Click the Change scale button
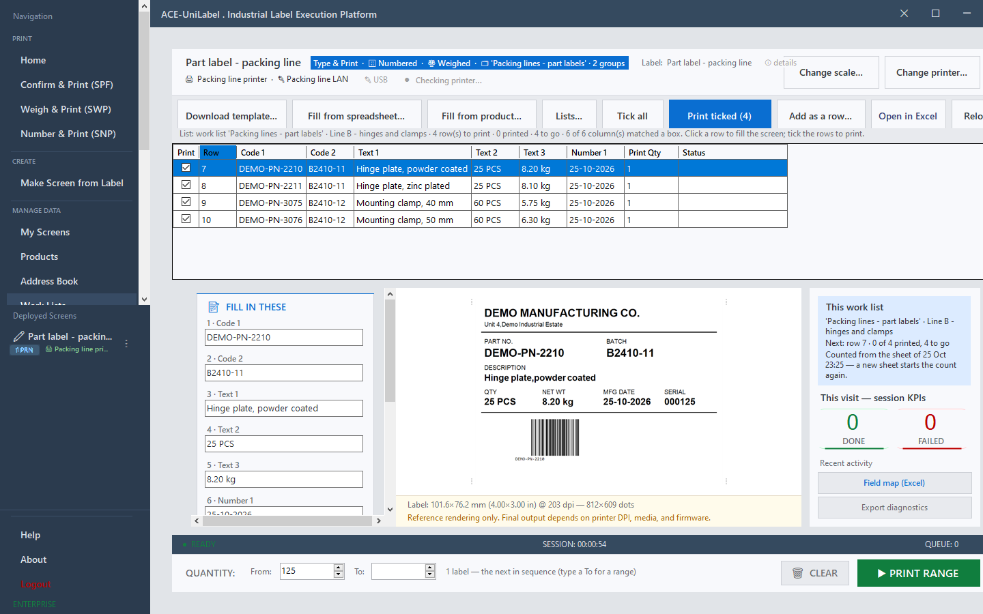Screen dimensions: 983x614 pos(831,72)
